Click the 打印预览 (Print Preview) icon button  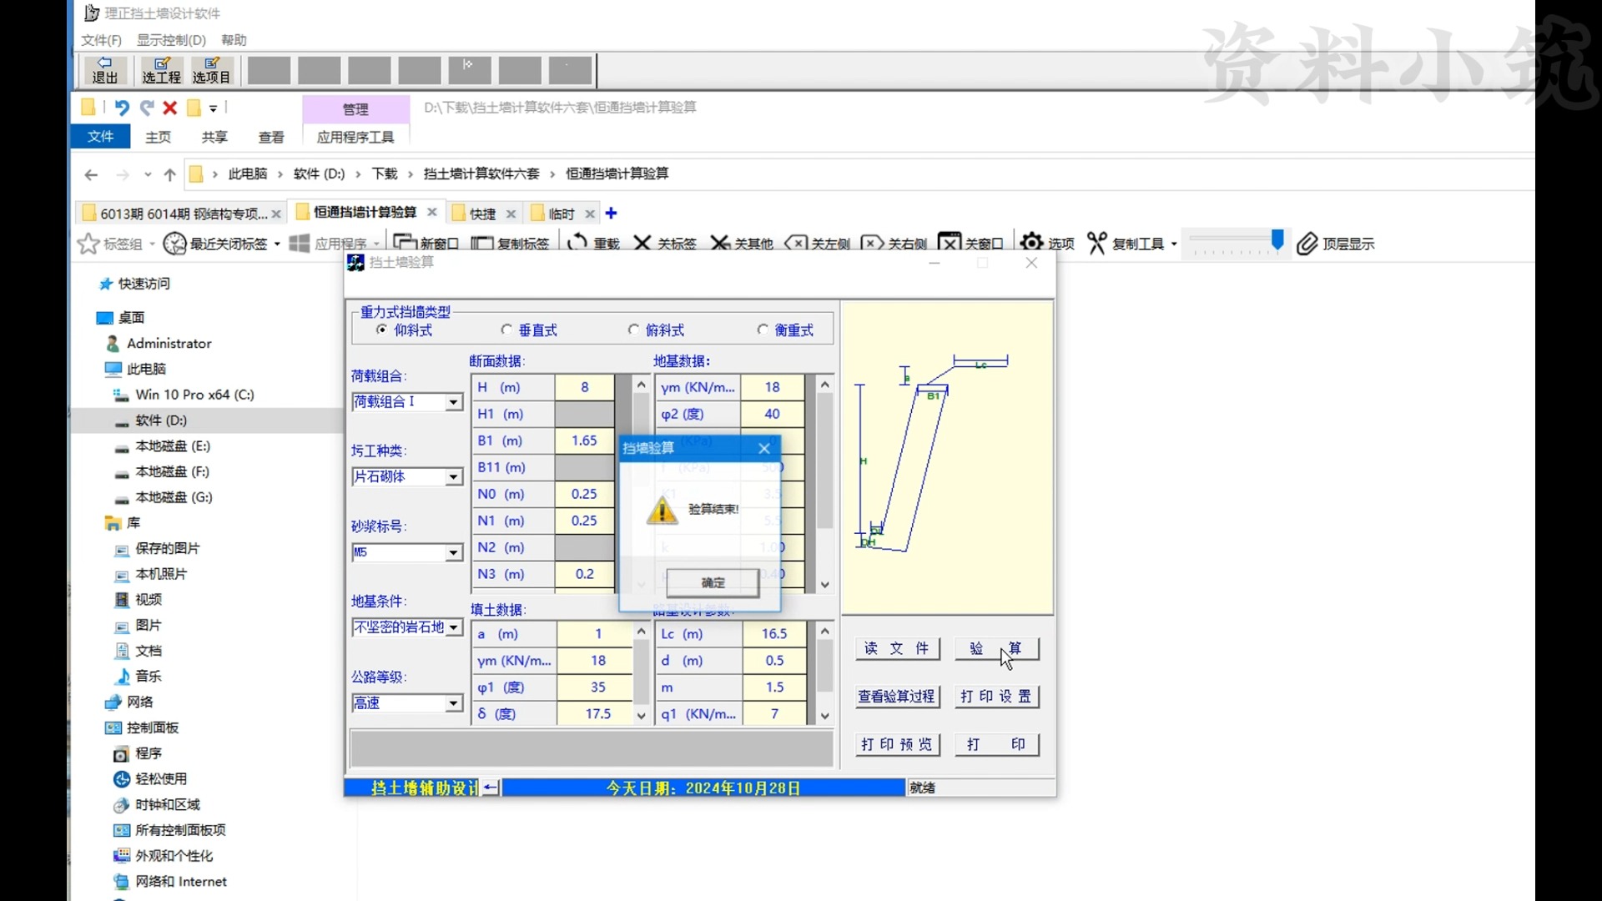pyautogui.click(x=895, y=743)
